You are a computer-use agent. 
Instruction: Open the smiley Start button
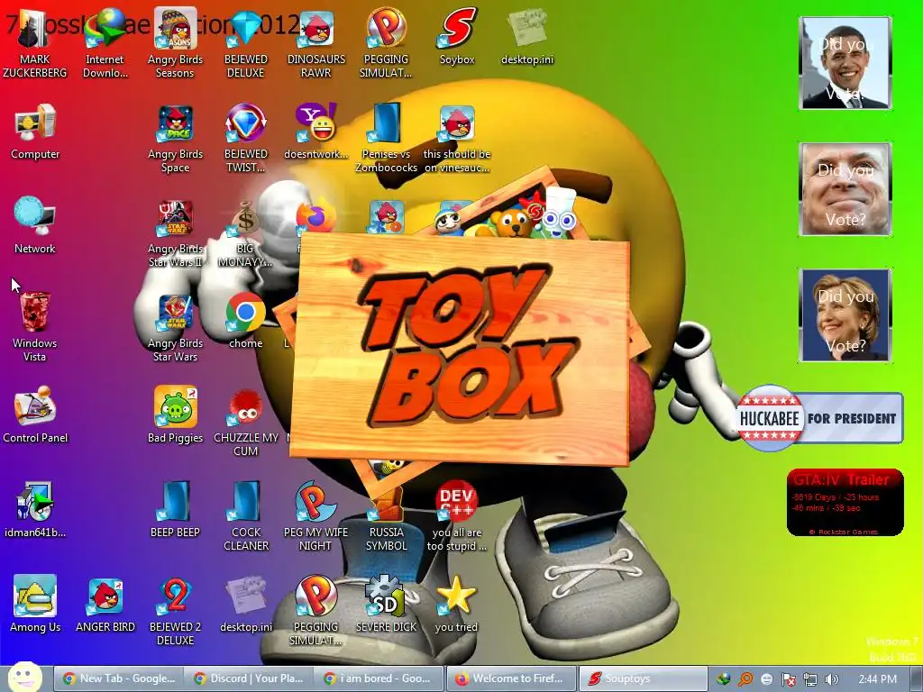coord(24,678)
